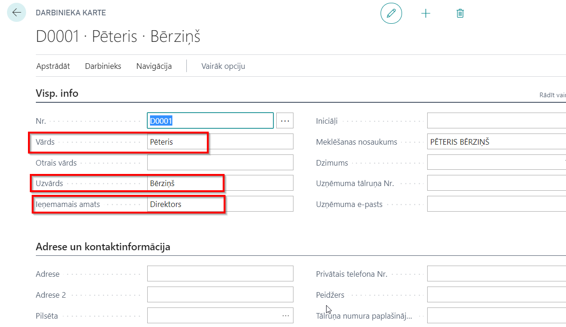Collapse the Visp. info section header
This screenshot has height=327, width=566.
(x=57, y=93)
